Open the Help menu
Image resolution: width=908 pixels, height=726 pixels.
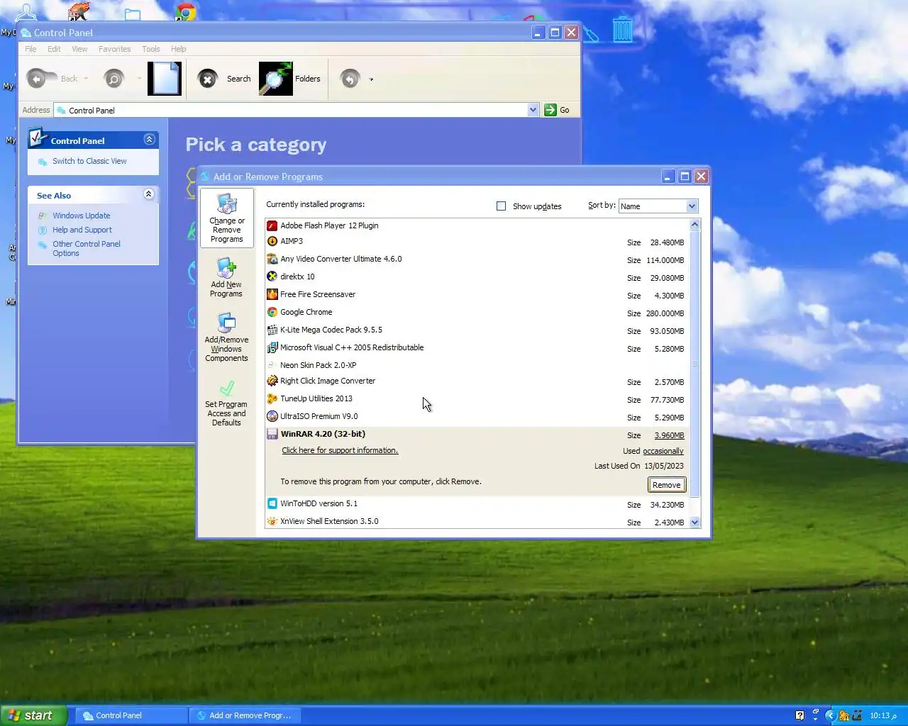(x=178, y=49)
